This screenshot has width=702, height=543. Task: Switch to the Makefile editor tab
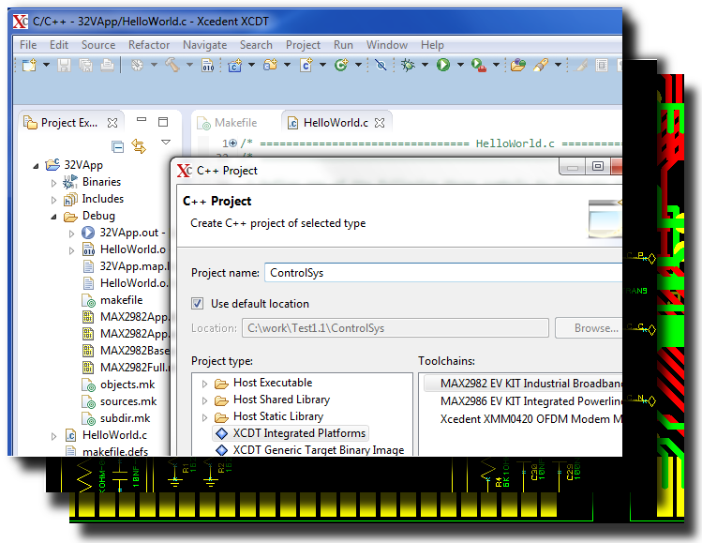click(x=228, y=123)
